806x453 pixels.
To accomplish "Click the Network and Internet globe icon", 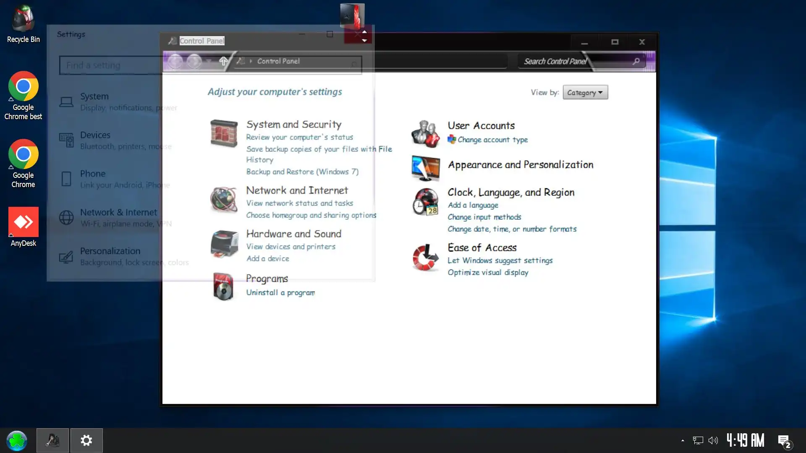I will point(224,200).
